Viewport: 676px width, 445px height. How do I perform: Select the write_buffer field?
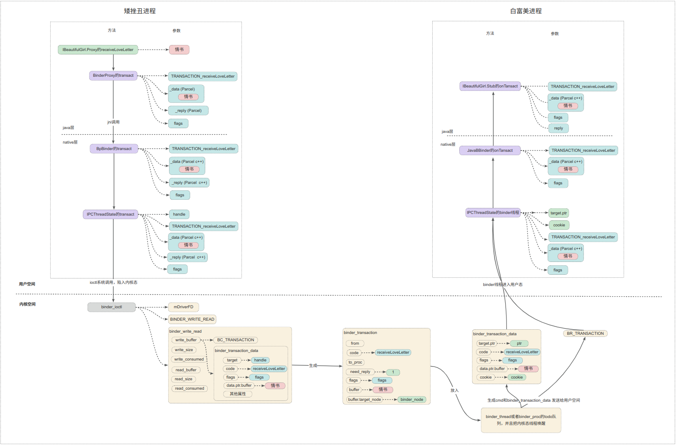[x=186, y=340]
